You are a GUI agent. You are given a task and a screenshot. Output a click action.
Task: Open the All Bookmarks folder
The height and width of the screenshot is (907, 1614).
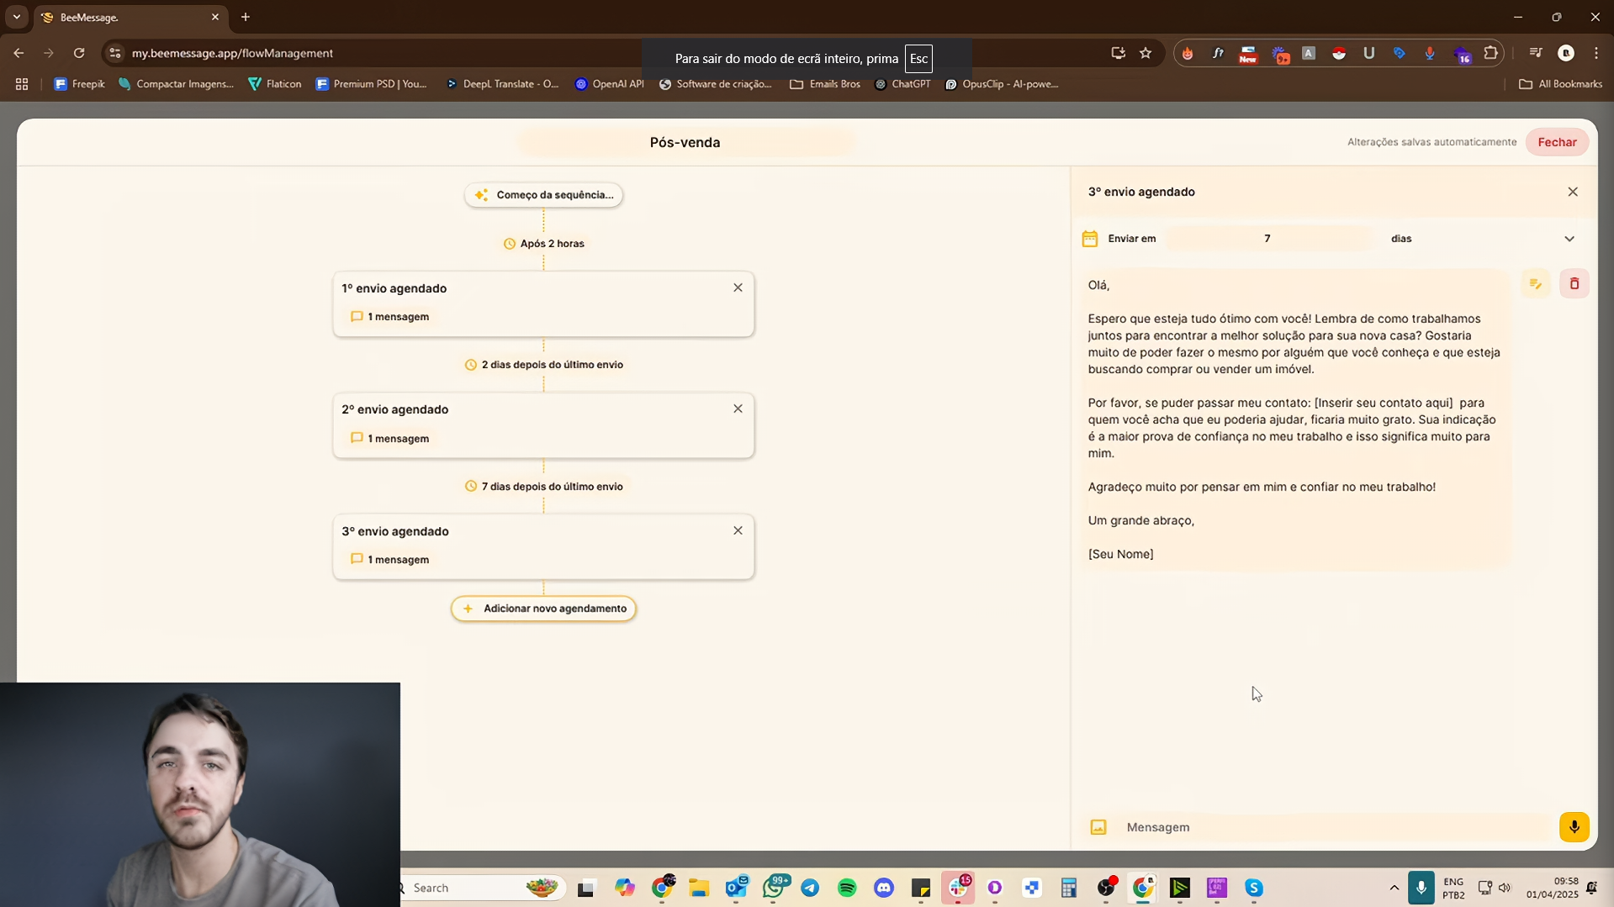point(1560,84)
